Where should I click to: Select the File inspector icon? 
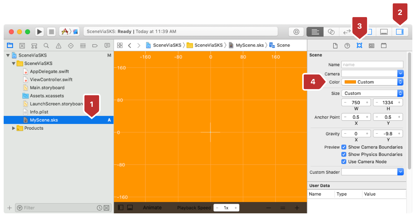[335, 45]
